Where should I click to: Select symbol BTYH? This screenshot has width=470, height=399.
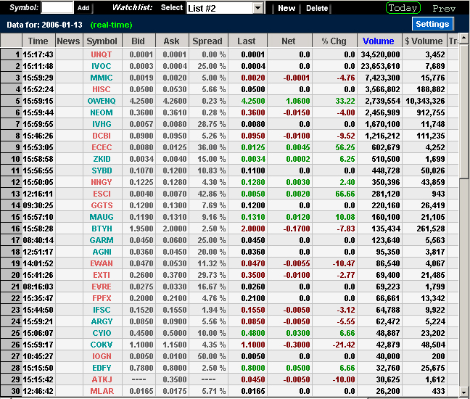(x=102, y=229)
